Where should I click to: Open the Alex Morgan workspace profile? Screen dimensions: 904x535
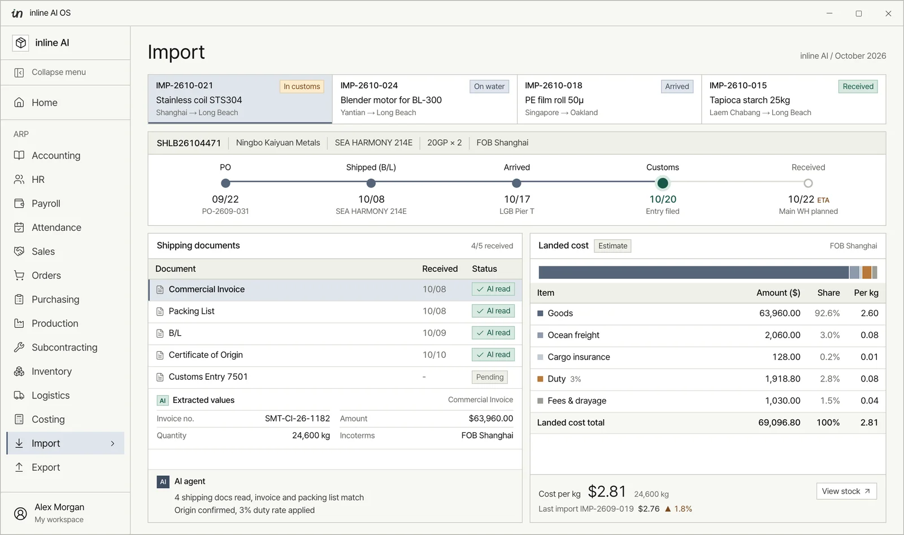tap(65, 513)
